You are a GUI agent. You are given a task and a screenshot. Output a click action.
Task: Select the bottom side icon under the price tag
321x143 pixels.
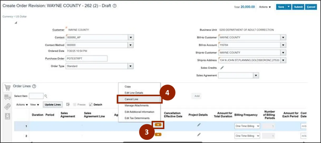point(8,116)
